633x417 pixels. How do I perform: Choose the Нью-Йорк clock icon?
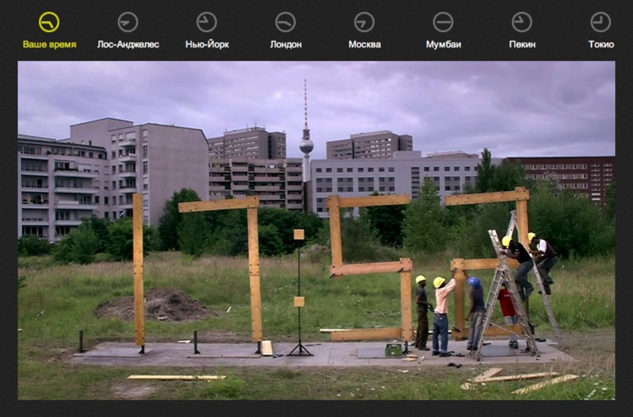(x=207, y=22)
